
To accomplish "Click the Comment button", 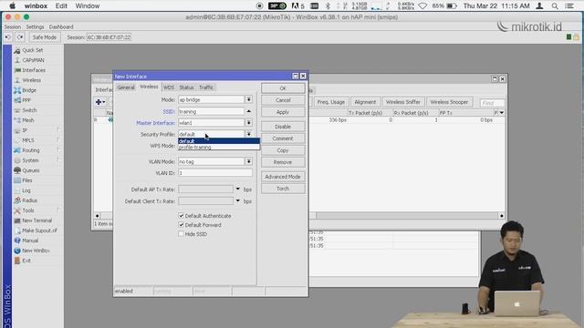I will coord(283,138).
